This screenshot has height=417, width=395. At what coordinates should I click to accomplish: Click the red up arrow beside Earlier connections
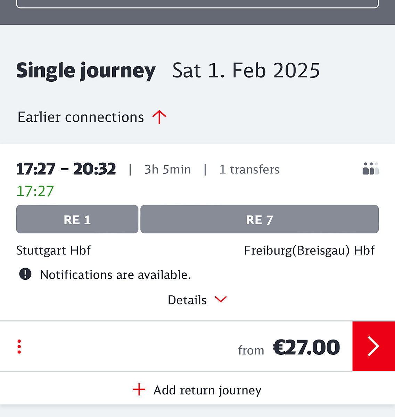159,117
